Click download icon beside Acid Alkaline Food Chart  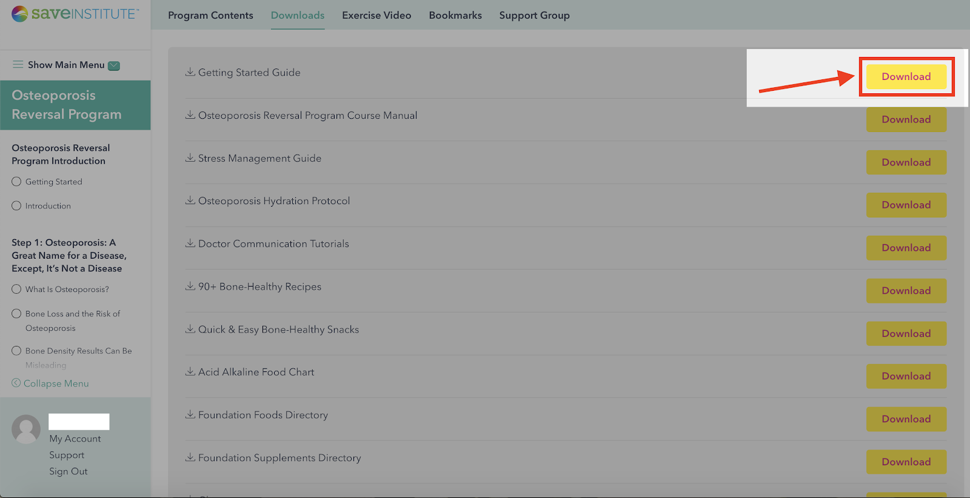pyautogui.click(x=190, y=372)
